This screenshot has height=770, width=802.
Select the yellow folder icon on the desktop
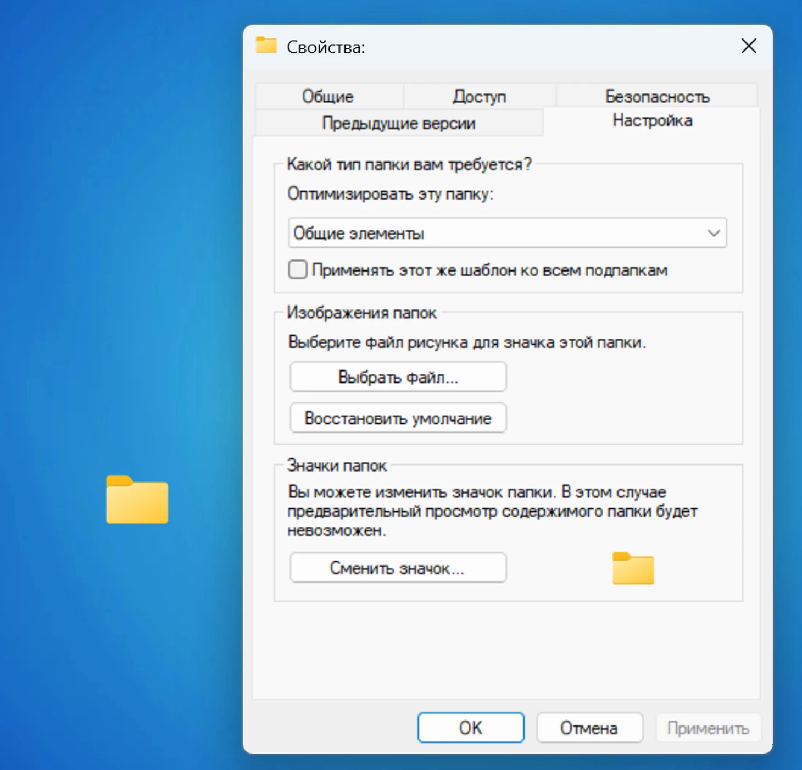tap(137, 500)
